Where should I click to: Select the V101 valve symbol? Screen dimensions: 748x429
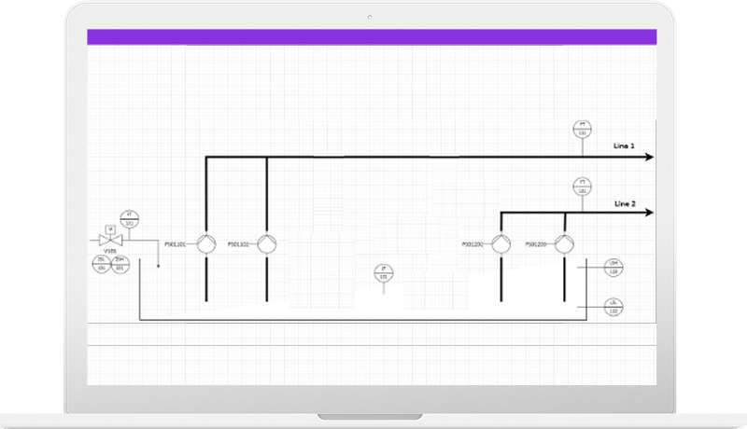(111, 241)
